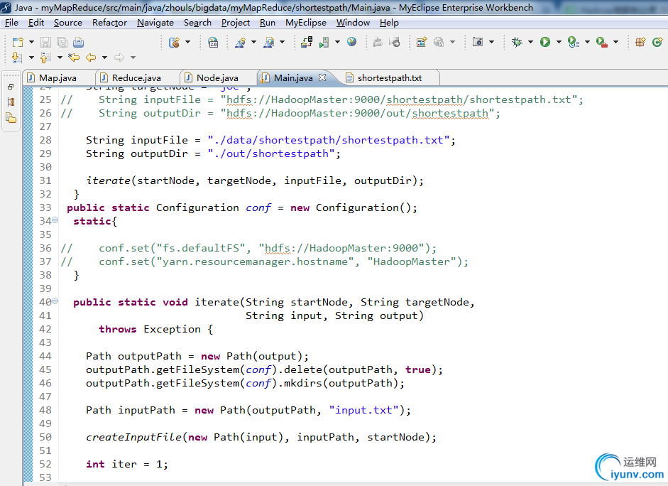Open the Run menu
Screen dimensions: 668x486
click(x=268, y=23)
